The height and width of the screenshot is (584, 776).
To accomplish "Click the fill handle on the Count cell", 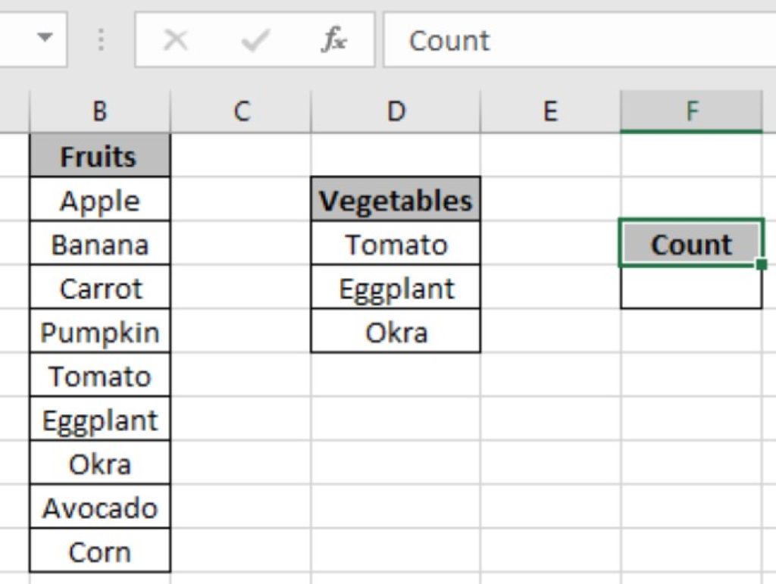I will point(760,266).
